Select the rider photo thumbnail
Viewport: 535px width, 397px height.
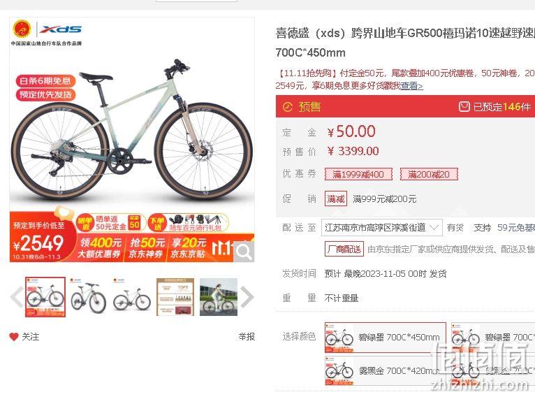[x=219, y=297]
